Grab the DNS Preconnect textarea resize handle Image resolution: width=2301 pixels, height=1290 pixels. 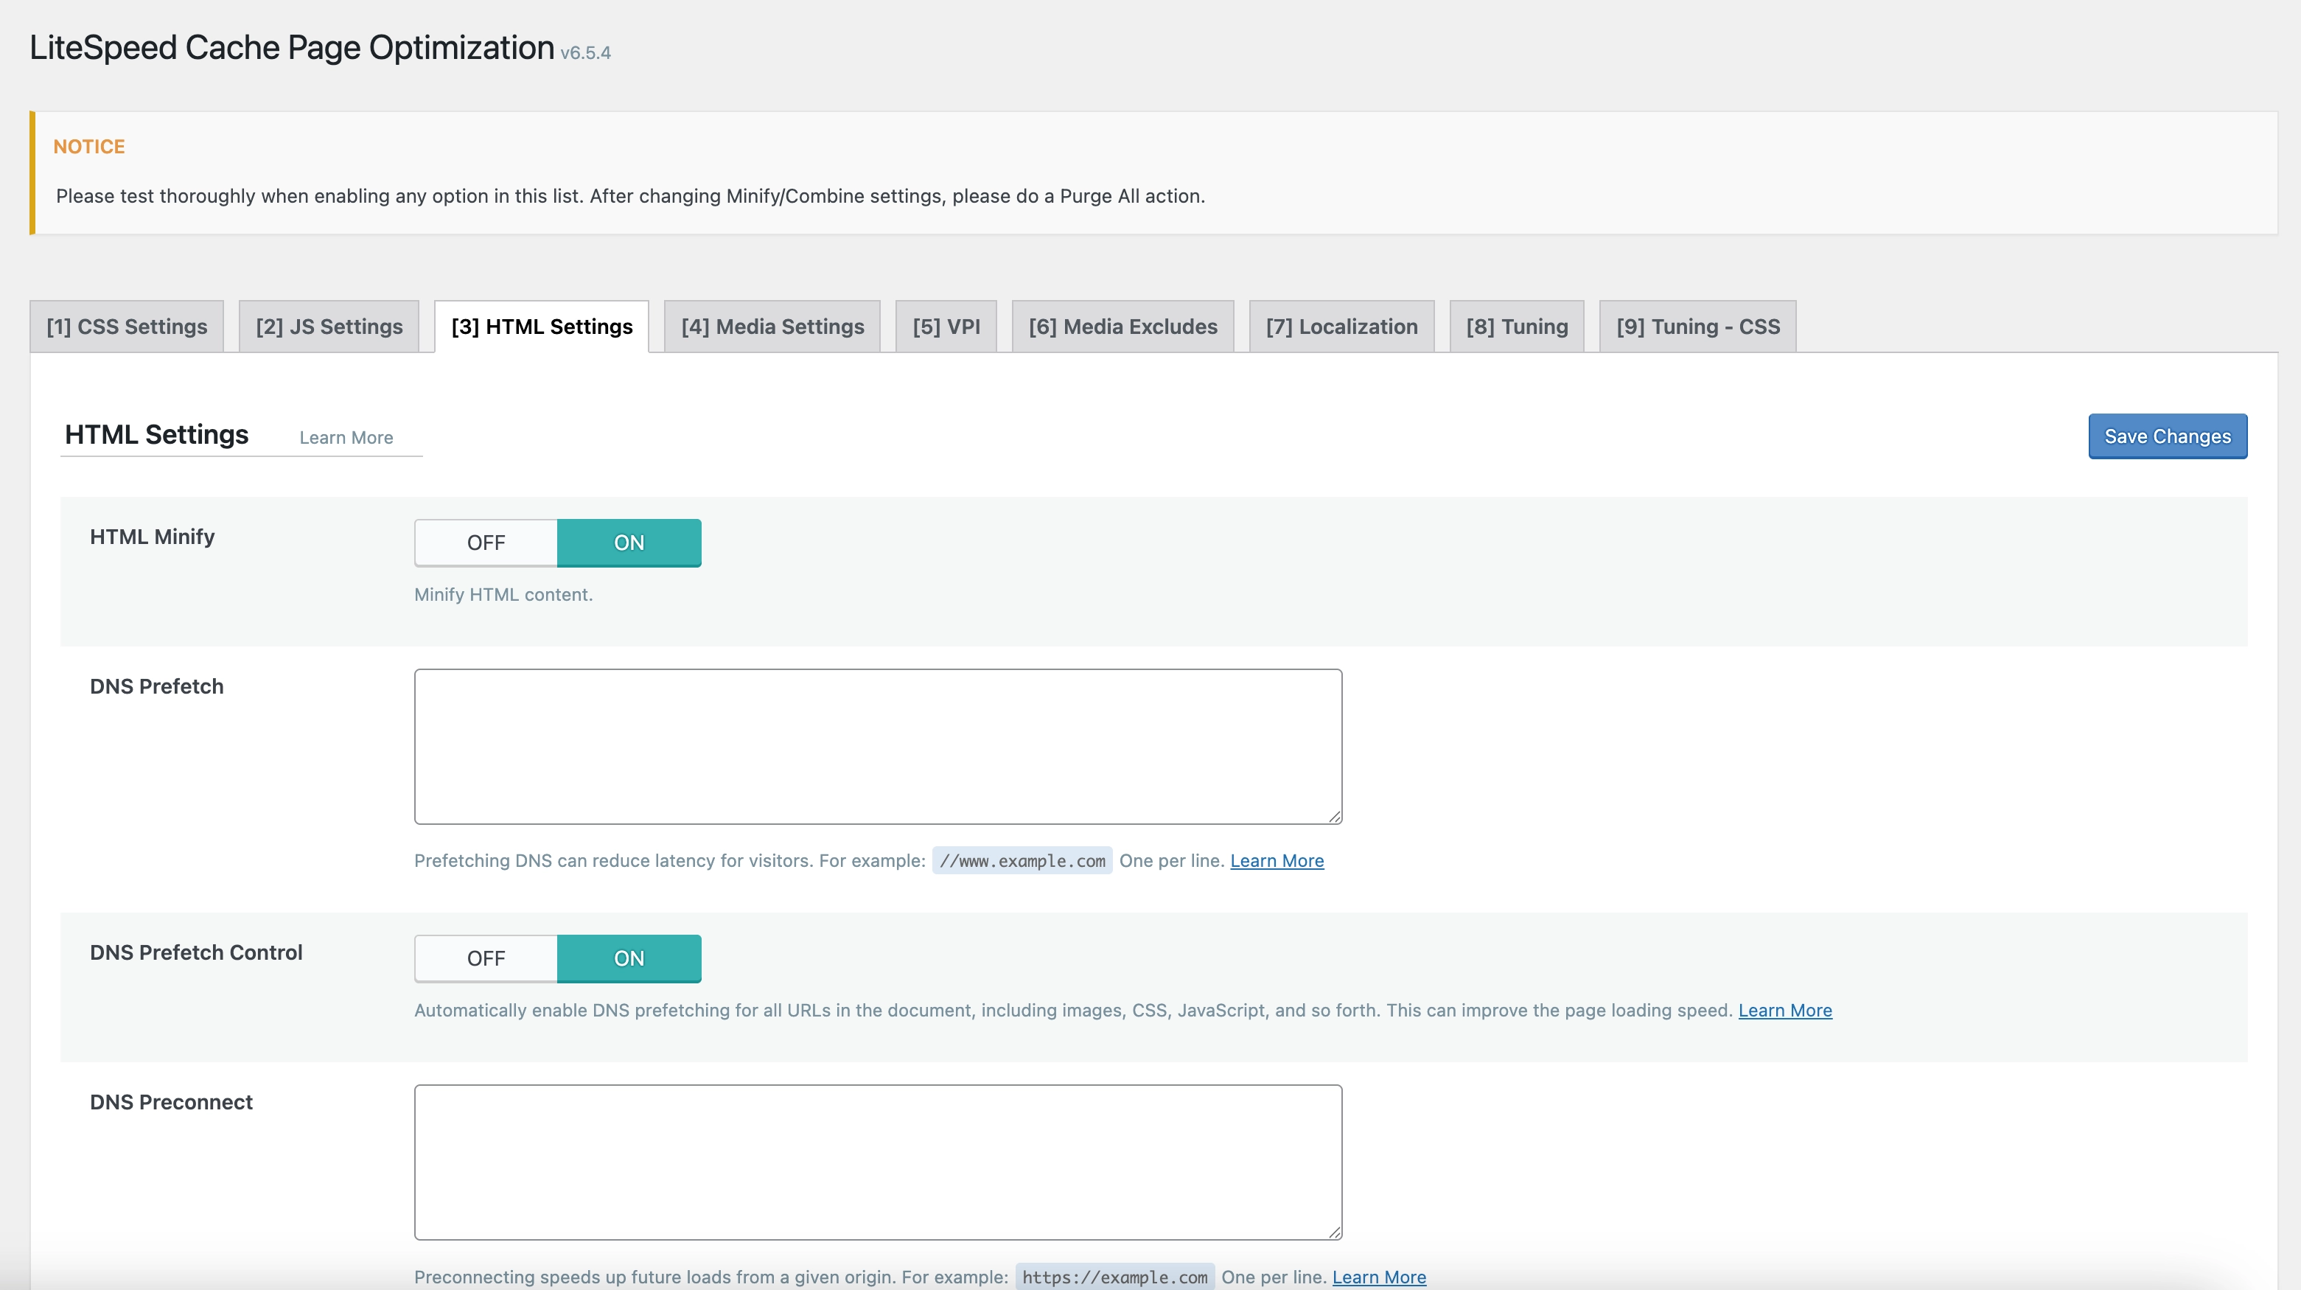click(x=1335, y=1232)
